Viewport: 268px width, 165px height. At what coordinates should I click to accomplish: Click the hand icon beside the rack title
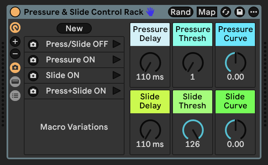coord(150,12)
